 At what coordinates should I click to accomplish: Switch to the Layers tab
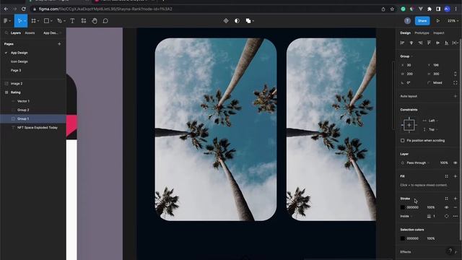16,33
